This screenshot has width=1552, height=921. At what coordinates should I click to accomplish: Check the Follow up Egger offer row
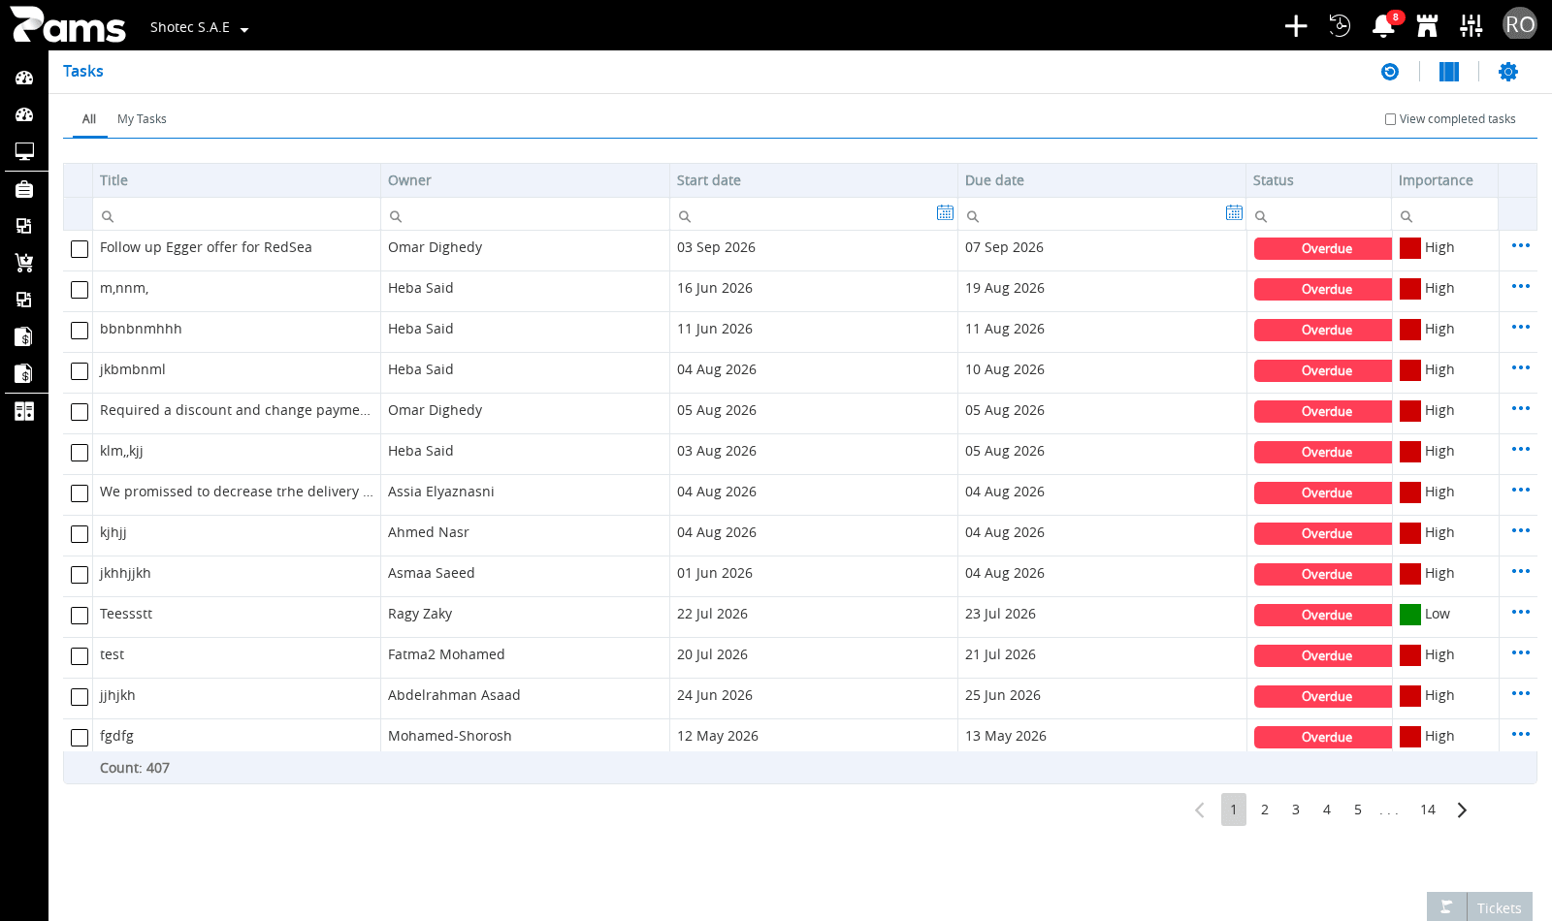(x=80, y=249)
